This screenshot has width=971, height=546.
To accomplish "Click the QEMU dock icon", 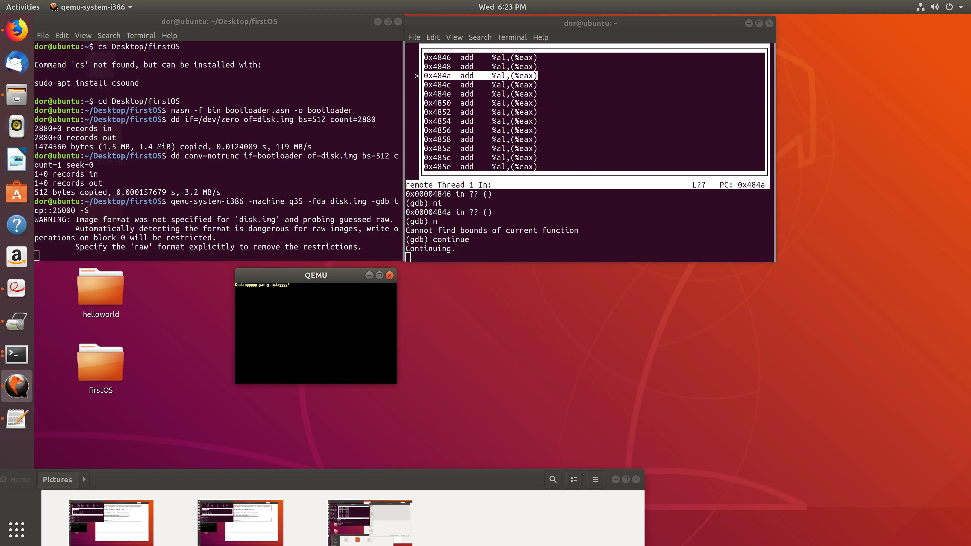I will (x=17, y=386).
